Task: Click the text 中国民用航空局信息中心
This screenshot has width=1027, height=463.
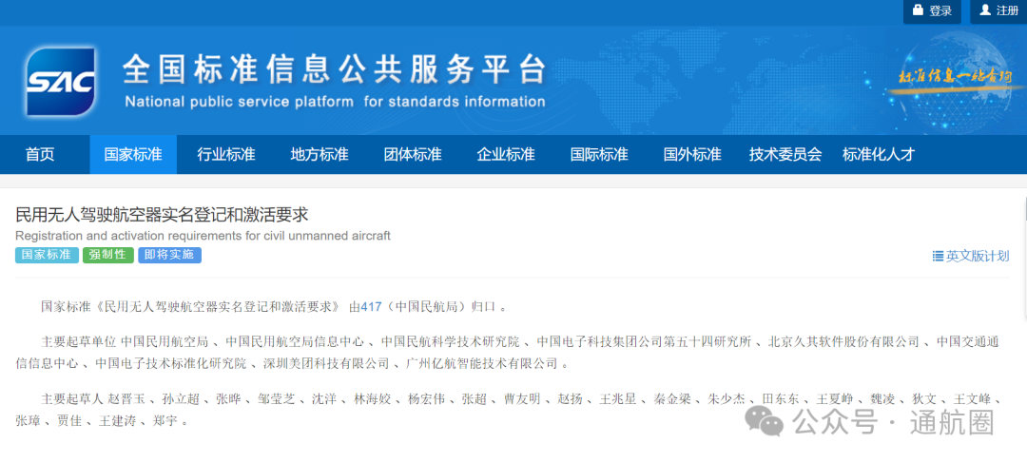Action: click(295, 342)
